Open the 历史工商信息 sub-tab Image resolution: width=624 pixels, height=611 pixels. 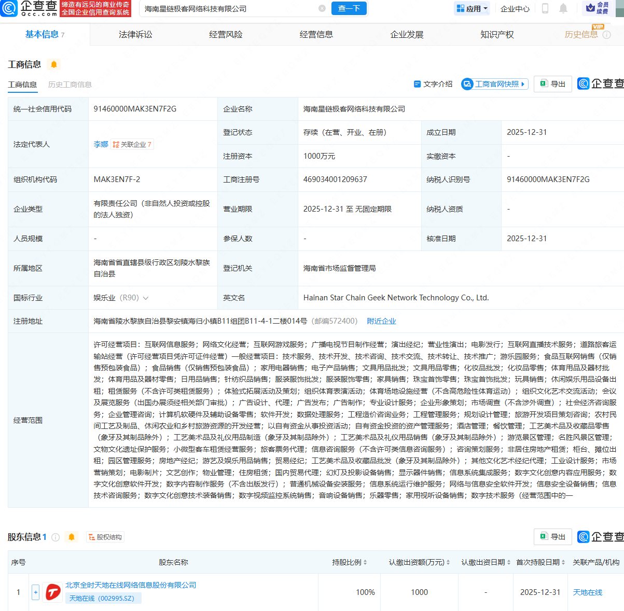pyautogui.click(x=70, y=84)
